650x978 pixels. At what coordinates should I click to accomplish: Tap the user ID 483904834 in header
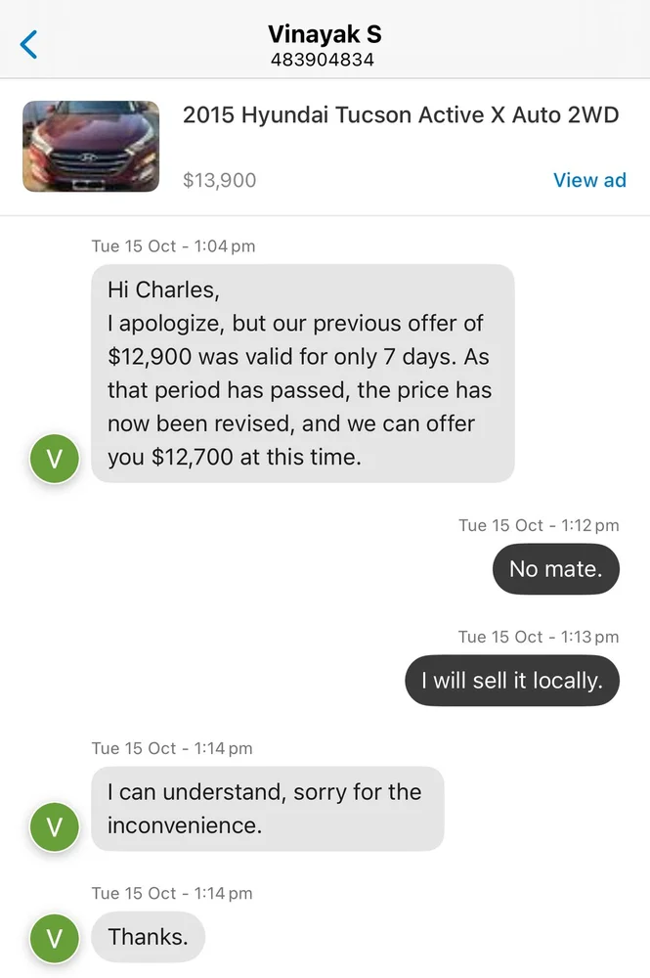point(323,60)
